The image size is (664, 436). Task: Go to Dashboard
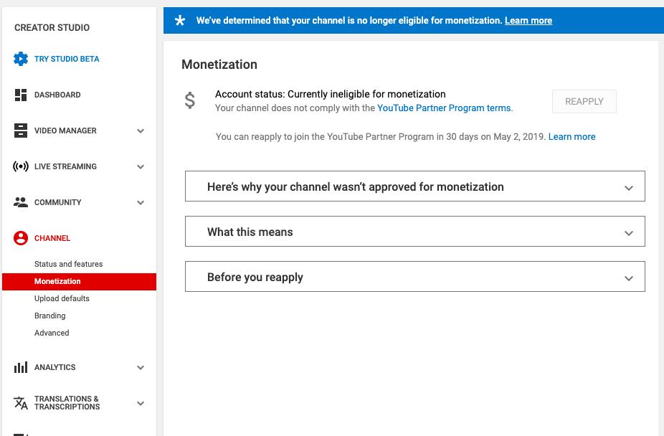point(57,95)
